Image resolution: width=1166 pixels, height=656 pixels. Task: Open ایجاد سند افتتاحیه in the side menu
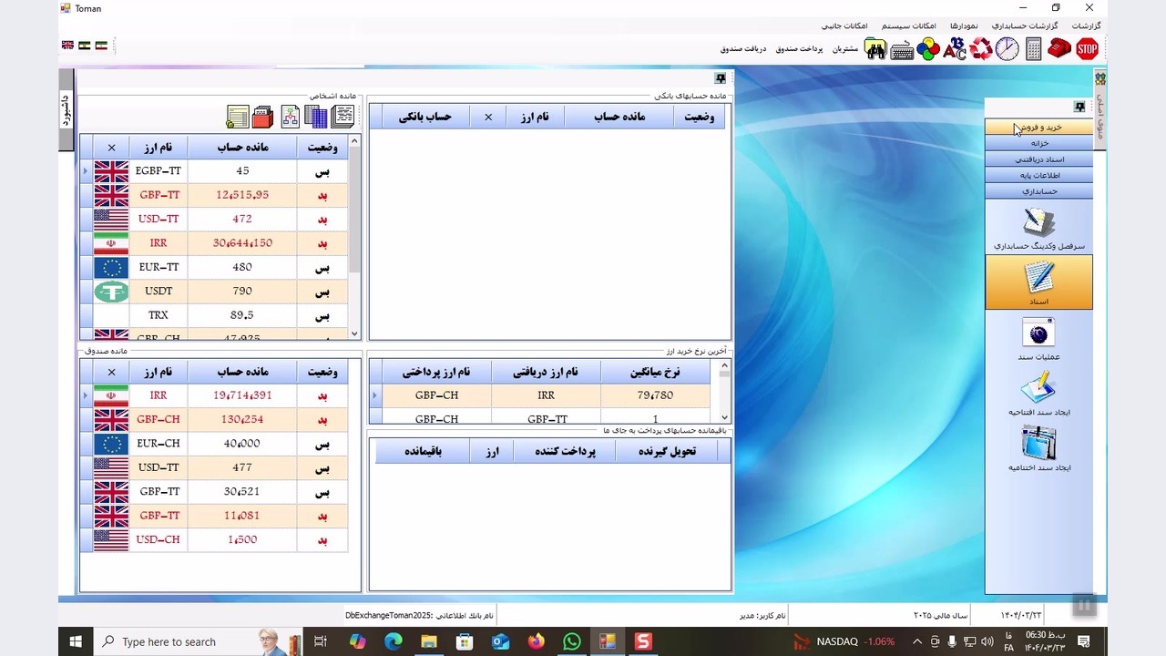(x=1038, y=395)
